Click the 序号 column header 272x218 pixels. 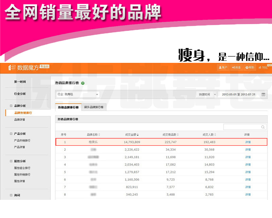64,134
